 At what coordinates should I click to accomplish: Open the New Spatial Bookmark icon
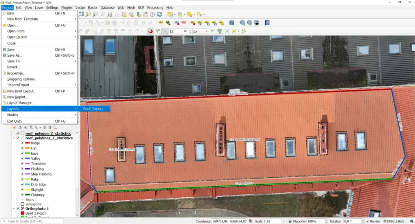(138, 14)
